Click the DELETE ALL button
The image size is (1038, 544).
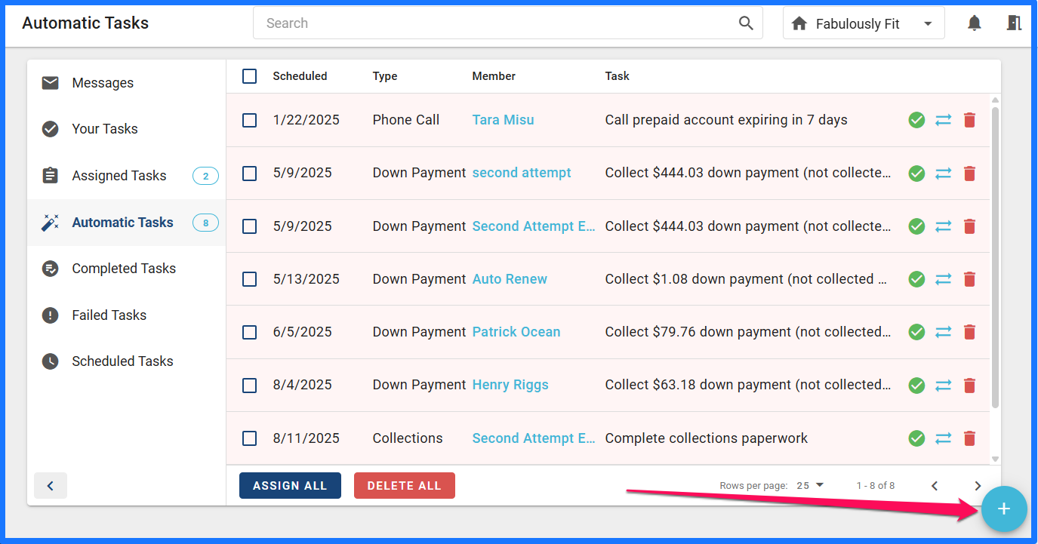(404, 486)
